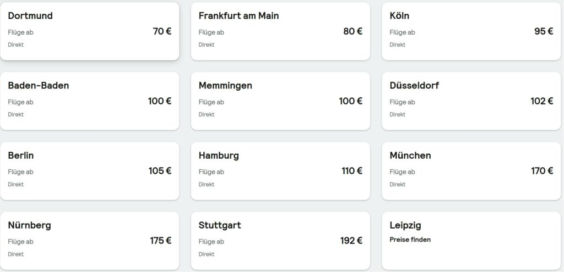Screen dimensions: 564x272
Task: Select the Düsseldorf destination card
Action: tap(471, 101)
